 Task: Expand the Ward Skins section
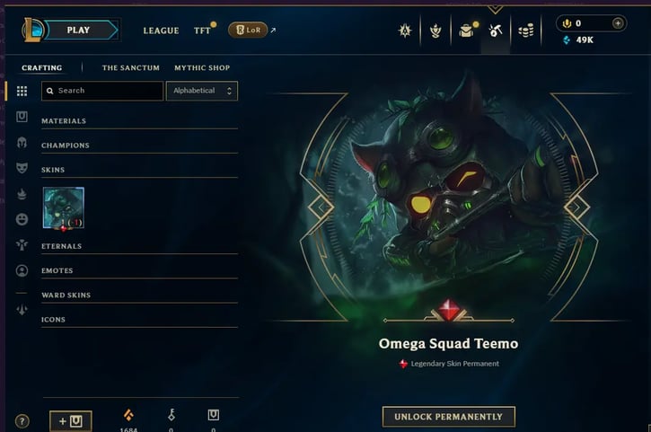coord(139,295)
